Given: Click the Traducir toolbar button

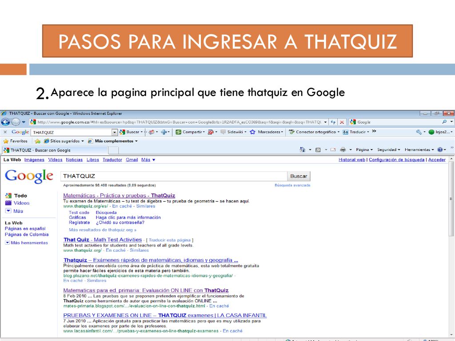Looking at the screenshot, I should [x=355, y=132].
